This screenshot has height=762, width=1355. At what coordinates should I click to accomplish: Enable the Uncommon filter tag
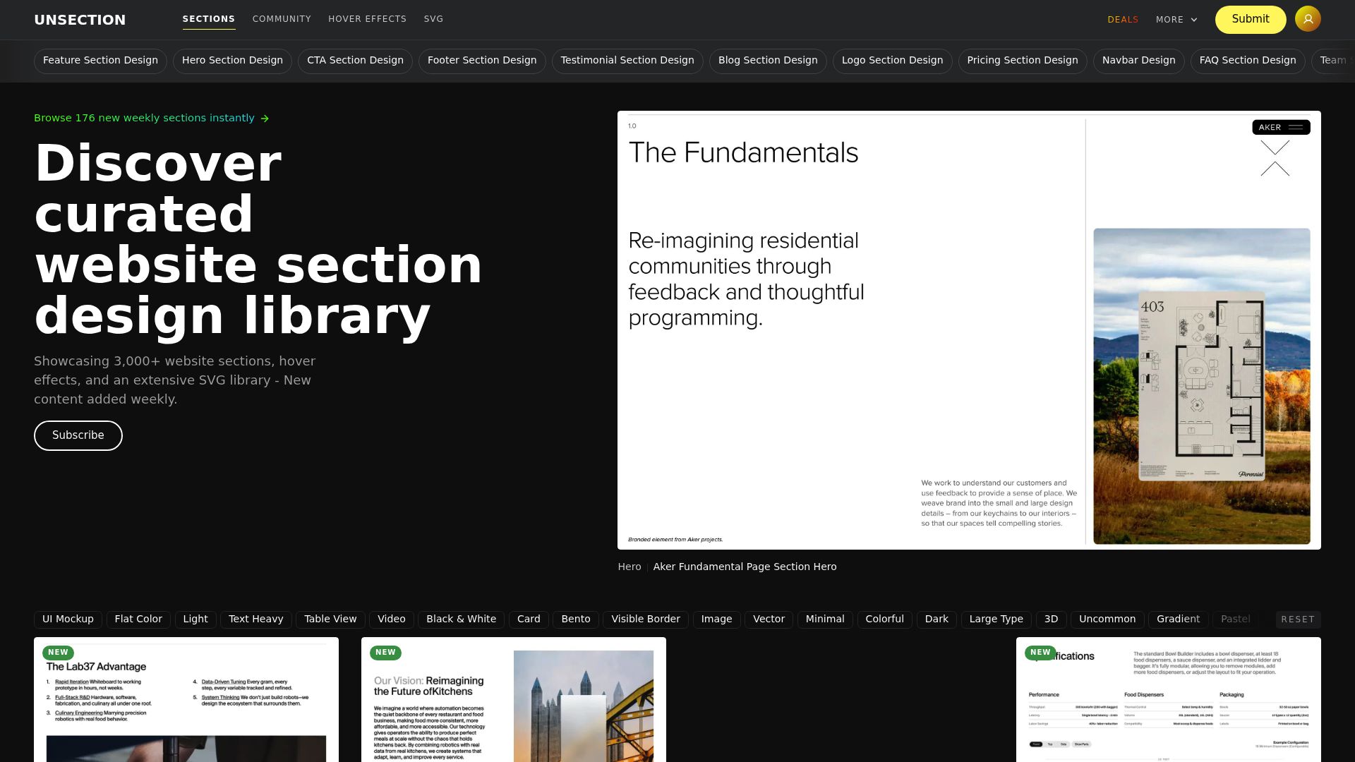point(1107,619)
